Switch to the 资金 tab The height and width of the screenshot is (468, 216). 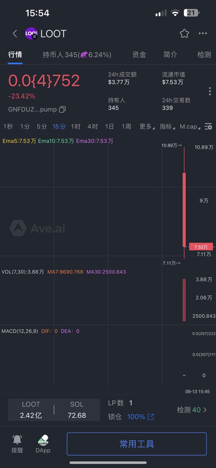(139, 55)
